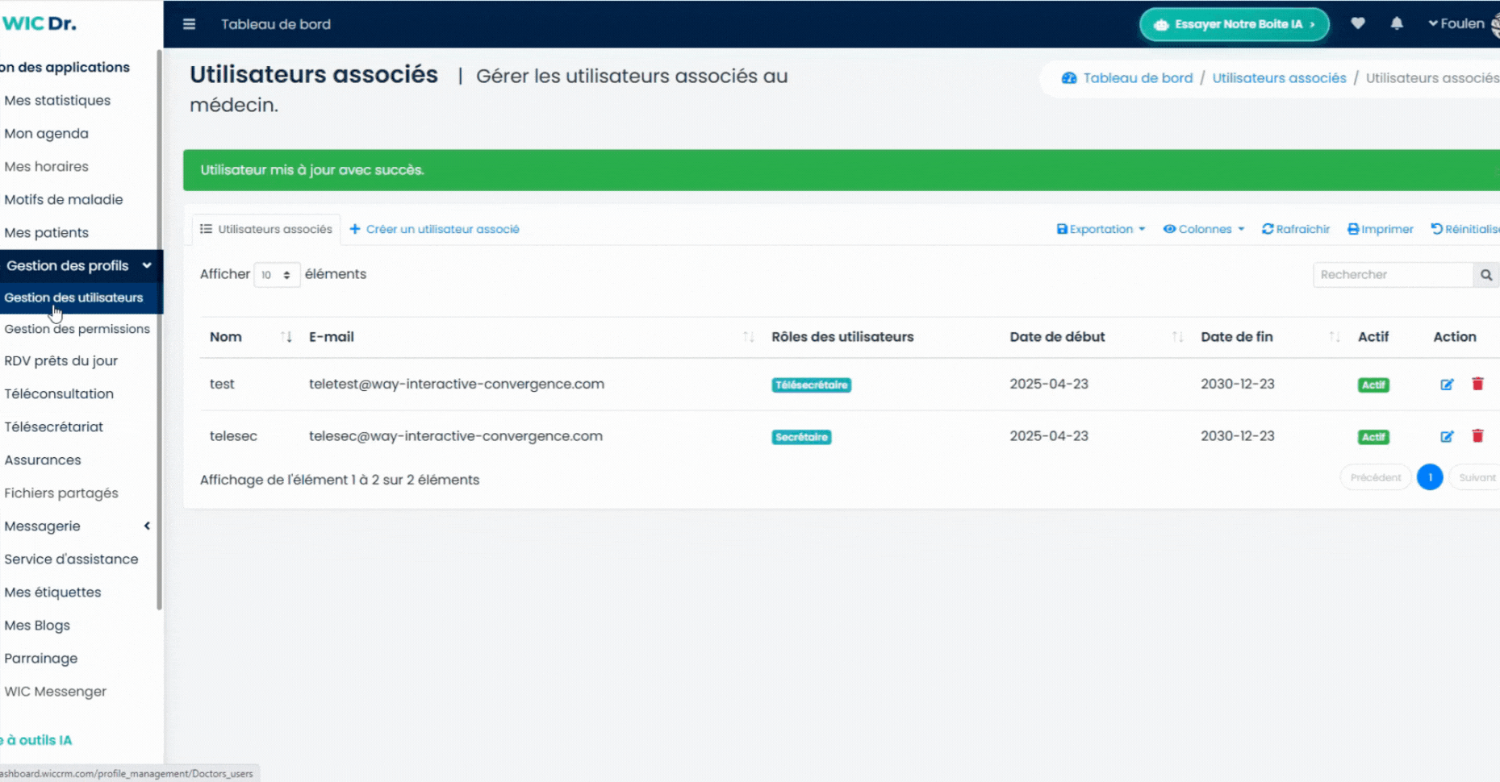
Task: Click the WIC Dr. logo
Action: (40, 23)
